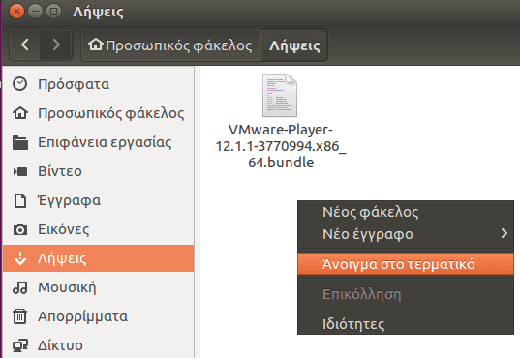Close the Λήψεις window
Screen dimensions: 520x358
point(16,12)
